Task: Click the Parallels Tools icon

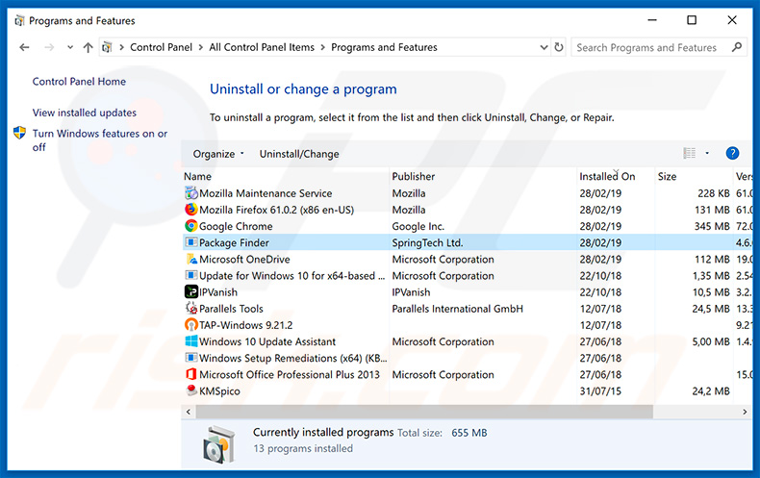Action: (191, 309)
